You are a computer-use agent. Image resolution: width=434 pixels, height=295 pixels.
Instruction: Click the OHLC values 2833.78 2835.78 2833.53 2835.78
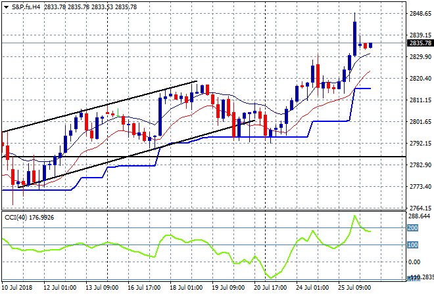point(90,7)
